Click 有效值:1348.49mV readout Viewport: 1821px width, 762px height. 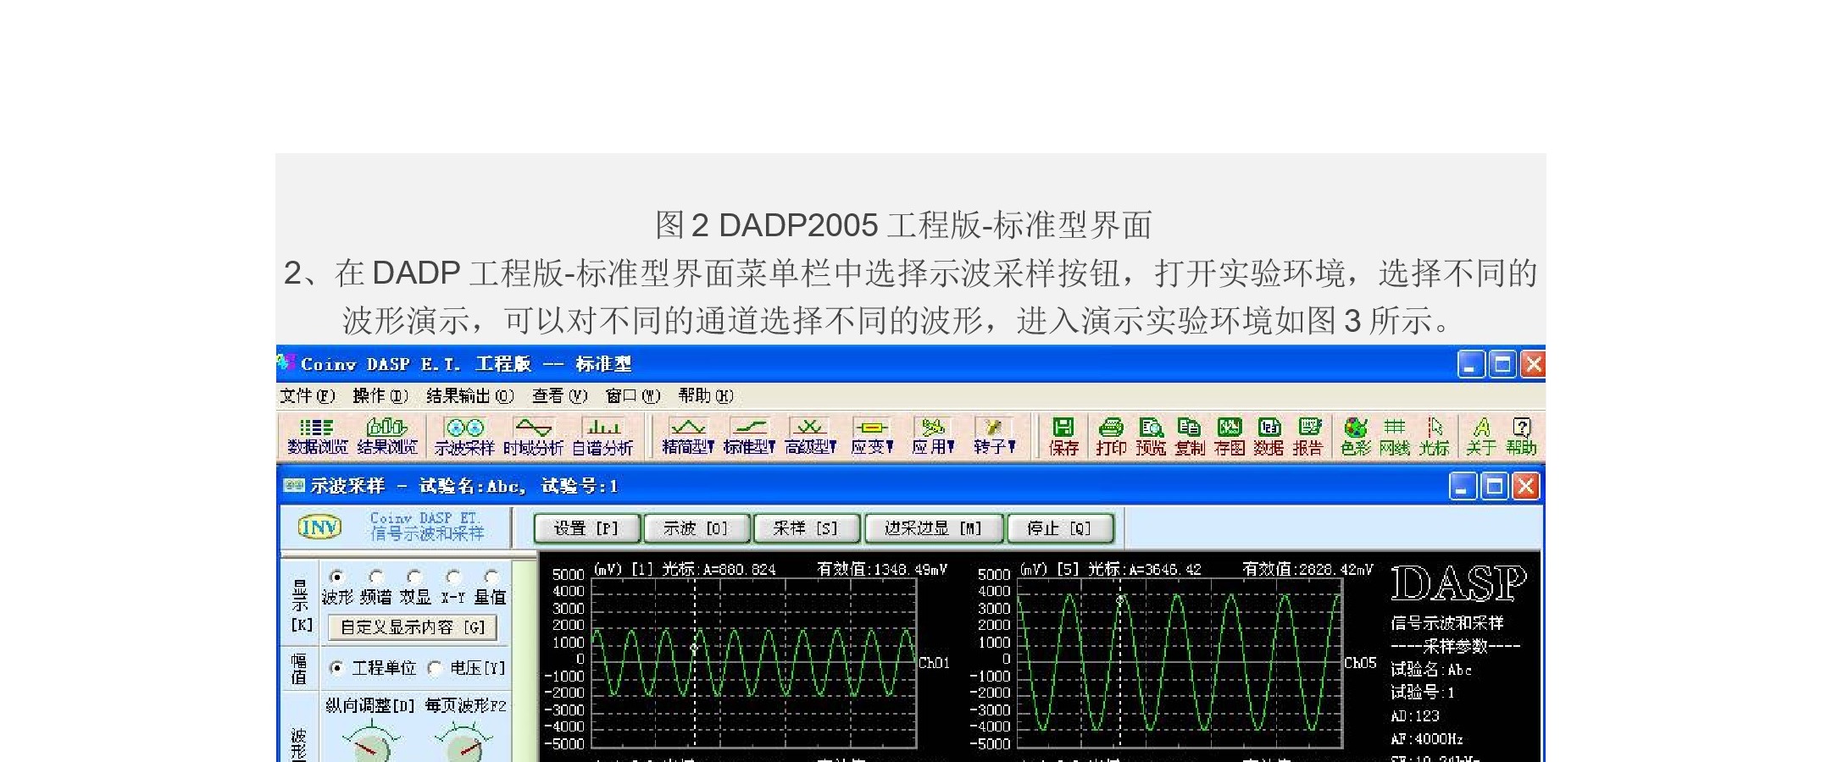click(x=882, y=570)
